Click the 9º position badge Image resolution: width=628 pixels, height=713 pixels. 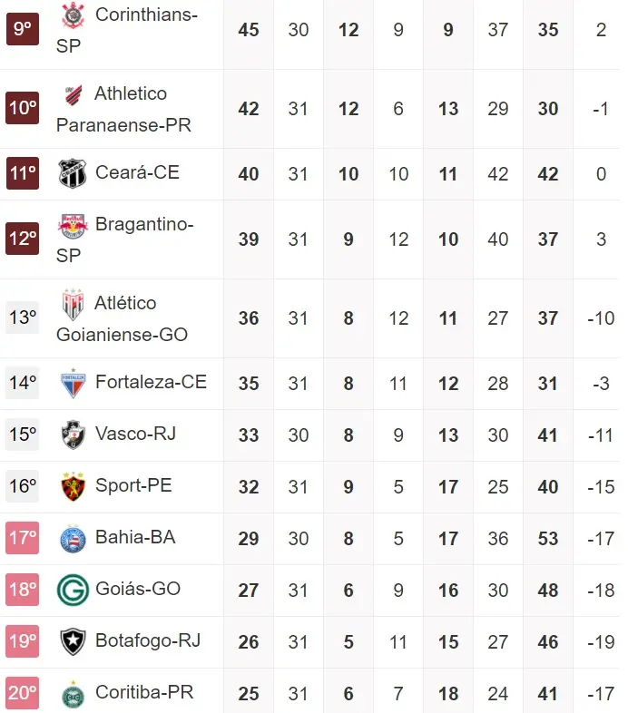[x=22, y=30]
